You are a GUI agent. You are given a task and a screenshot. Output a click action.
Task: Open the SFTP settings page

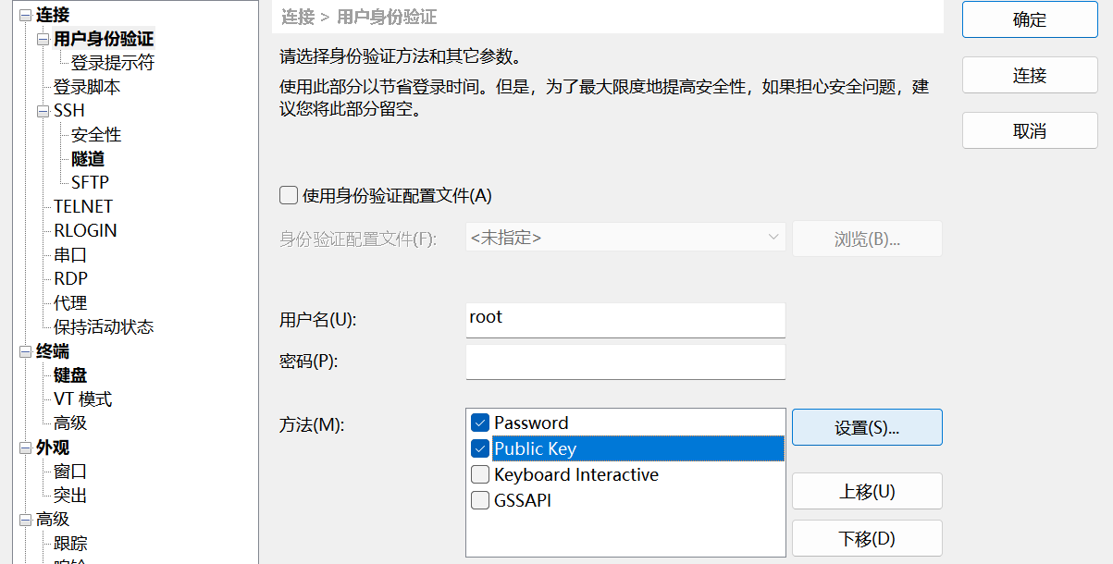[90, 183]
